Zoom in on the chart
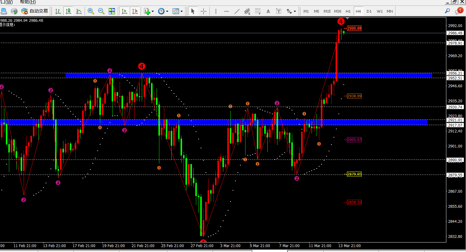 tap(91, 11)
